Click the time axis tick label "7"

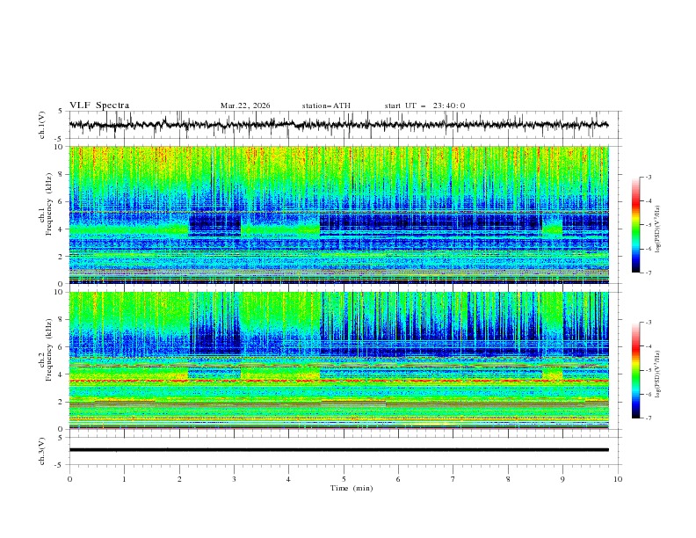tap(453, 479)
